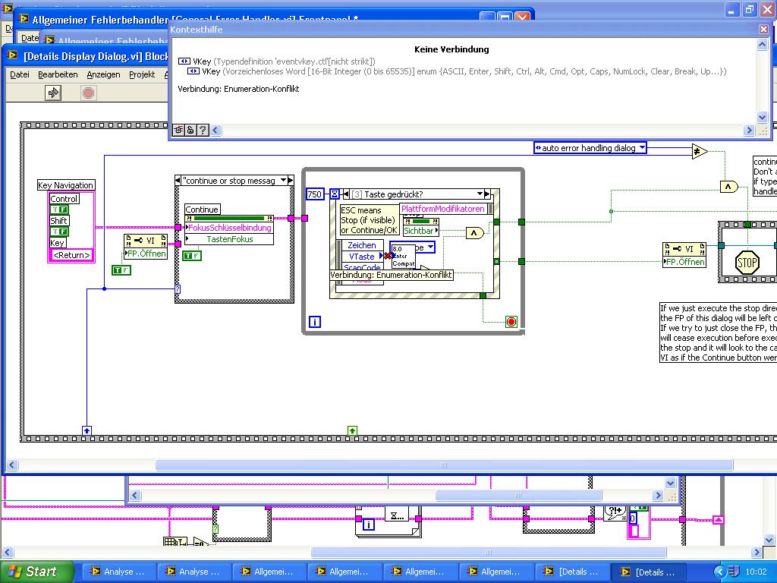Open detailed help question mark icon
777x583 pixels.
[203, 130]
